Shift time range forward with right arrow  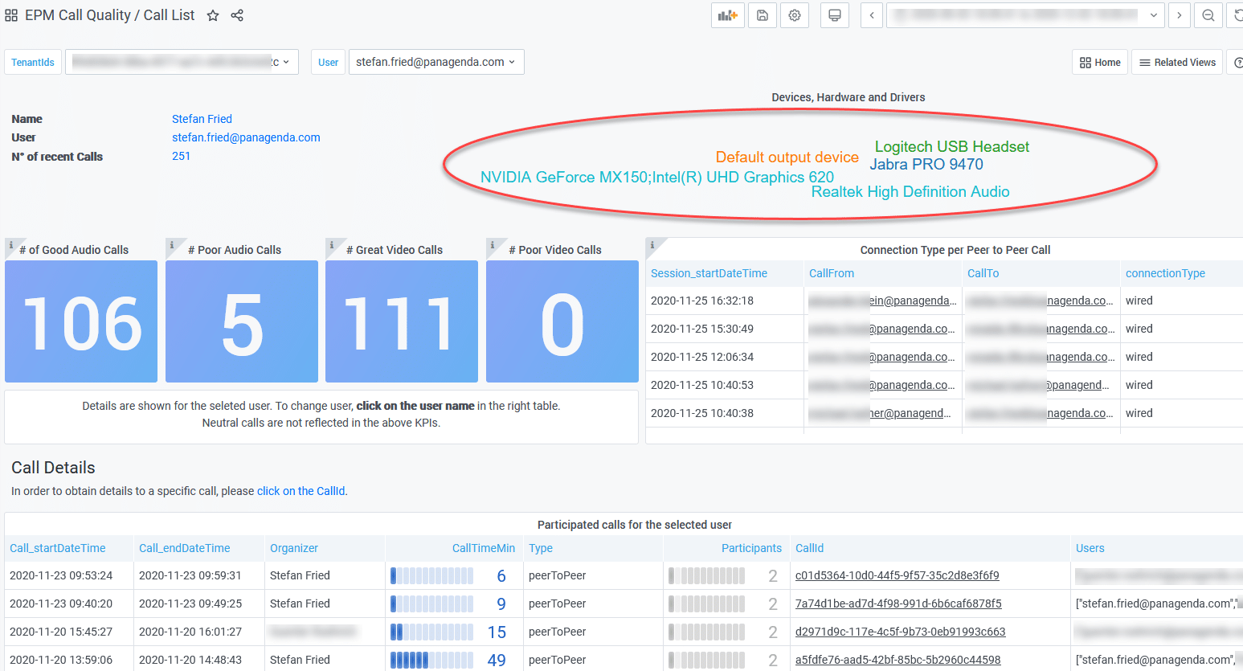coord(1179,15)
